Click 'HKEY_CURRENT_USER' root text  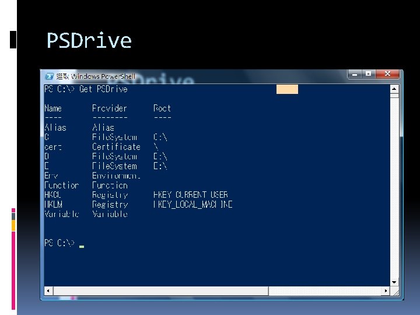point(191,195)
